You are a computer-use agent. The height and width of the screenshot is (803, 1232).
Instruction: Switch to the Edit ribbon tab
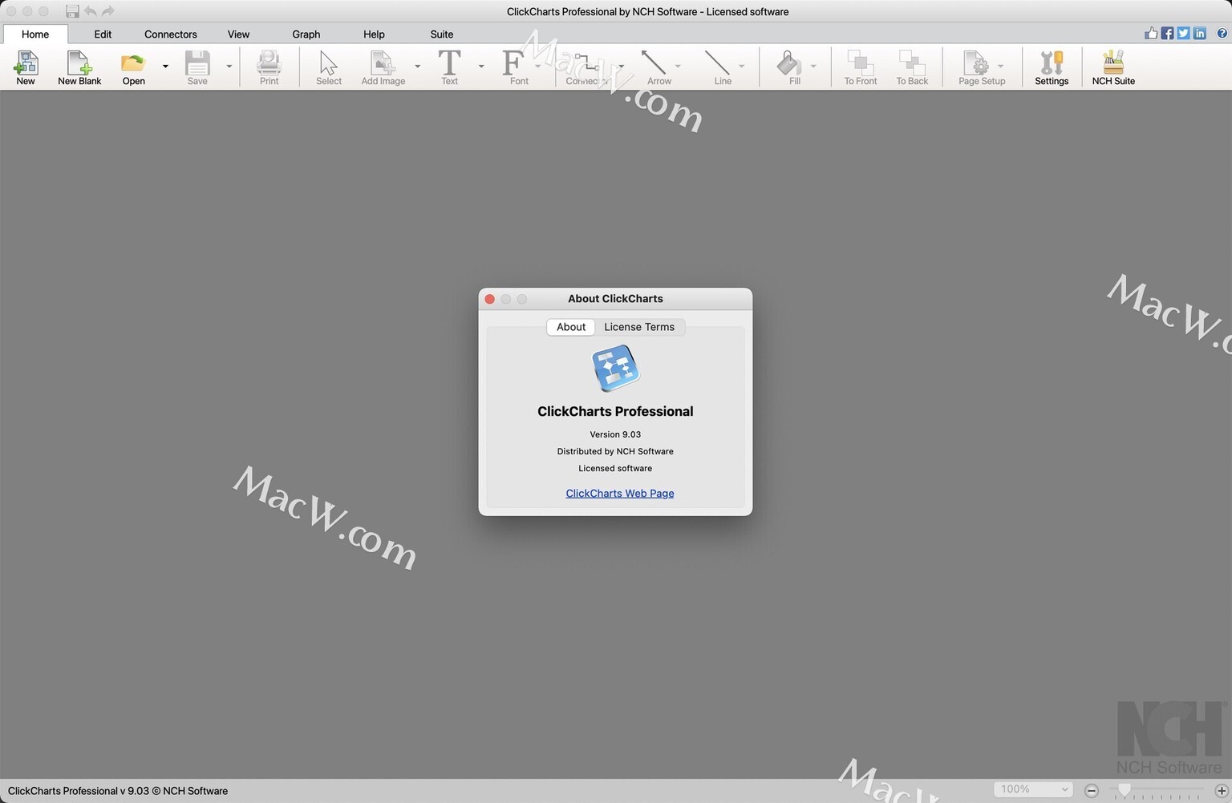103,34
